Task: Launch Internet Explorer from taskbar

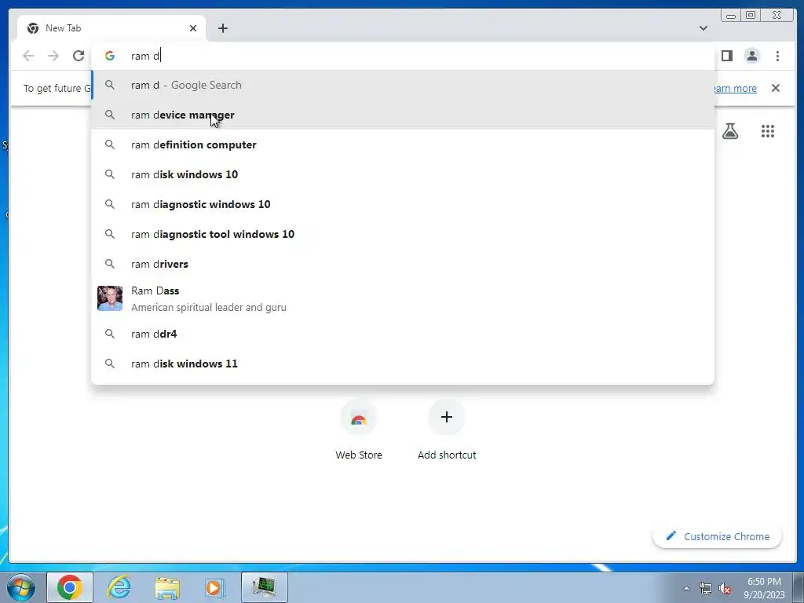Action: [119, 587]
